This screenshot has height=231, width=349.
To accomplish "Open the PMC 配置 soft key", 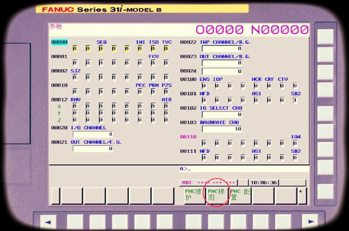I will coord(240,196).
